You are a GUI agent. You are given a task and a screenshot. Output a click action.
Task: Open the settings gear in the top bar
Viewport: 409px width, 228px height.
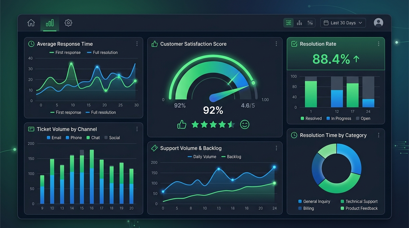click(x=68, y=23)
